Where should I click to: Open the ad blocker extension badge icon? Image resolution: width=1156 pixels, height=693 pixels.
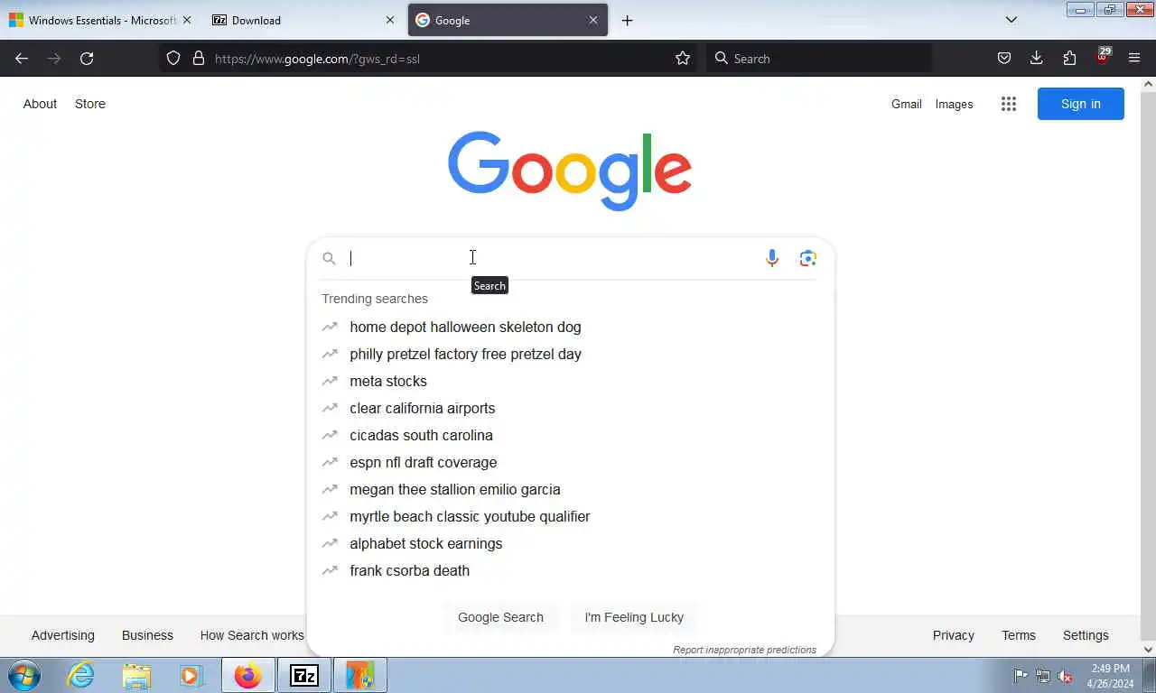(x=1103, y=56)
